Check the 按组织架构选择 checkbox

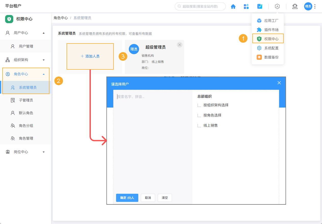[199, 105]
